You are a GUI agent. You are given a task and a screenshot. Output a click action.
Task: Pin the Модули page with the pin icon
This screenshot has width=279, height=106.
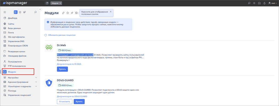(x=72, y=13)
